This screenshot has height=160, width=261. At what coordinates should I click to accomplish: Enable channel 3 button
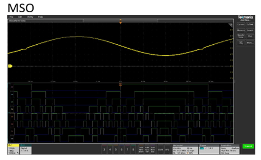104,149
